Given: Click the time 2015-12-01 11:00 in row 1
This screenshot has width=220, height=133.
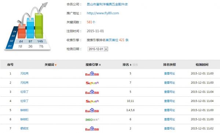Looking at the screenshot, I should point(202,73).
